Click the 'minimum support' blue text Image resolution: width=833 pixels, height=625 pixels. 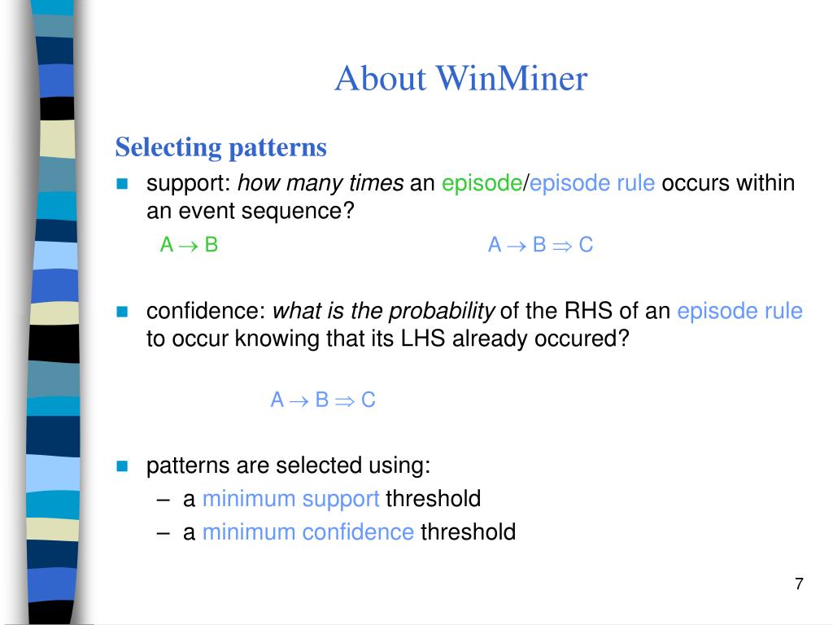tap(290, 499)
